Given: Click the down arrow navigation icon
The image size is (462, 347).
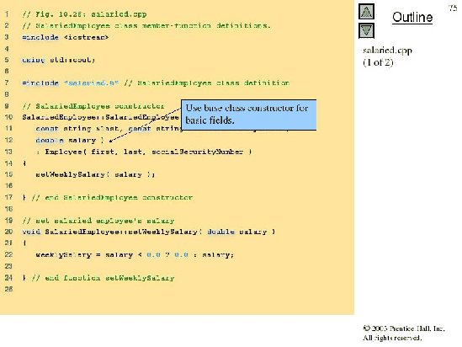Looking at the screenshot, I should [x=366, y=30].
